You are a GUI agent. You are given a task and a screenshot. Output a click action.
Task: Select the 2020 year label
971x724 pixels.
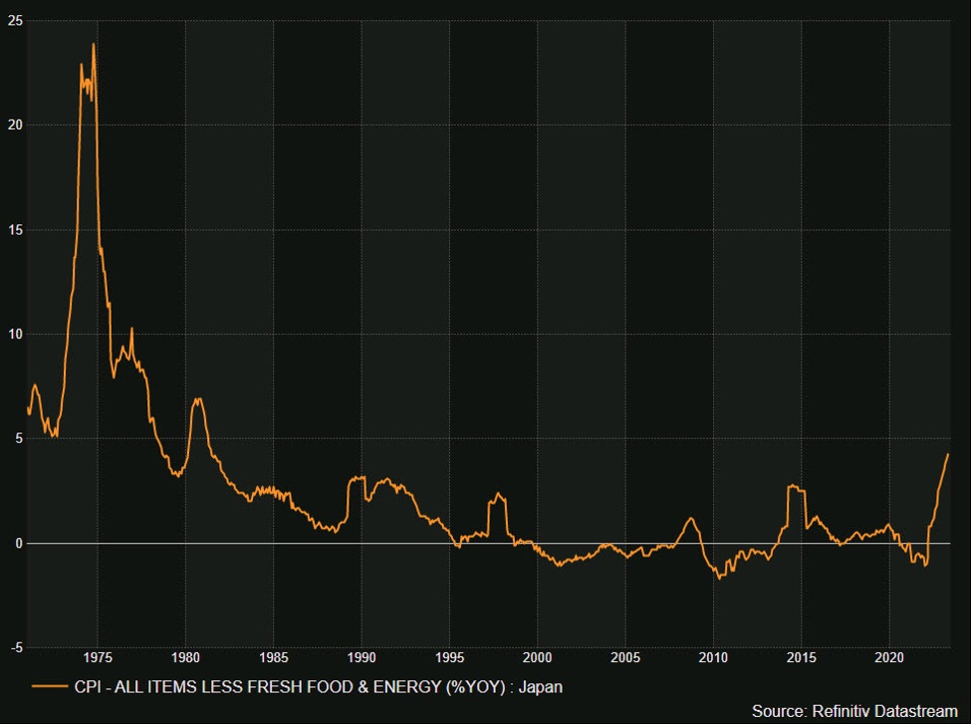[888, 657]
